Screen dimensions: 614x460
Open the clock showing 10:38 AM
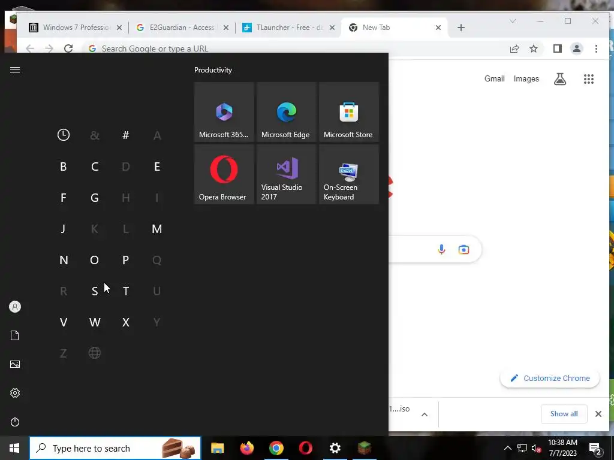pyautogui.click(x=562, y=448)
